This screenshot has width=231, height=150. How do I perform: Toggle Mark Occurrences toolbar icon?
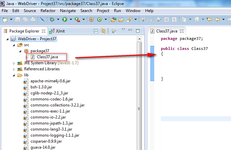tap(152, 19)
